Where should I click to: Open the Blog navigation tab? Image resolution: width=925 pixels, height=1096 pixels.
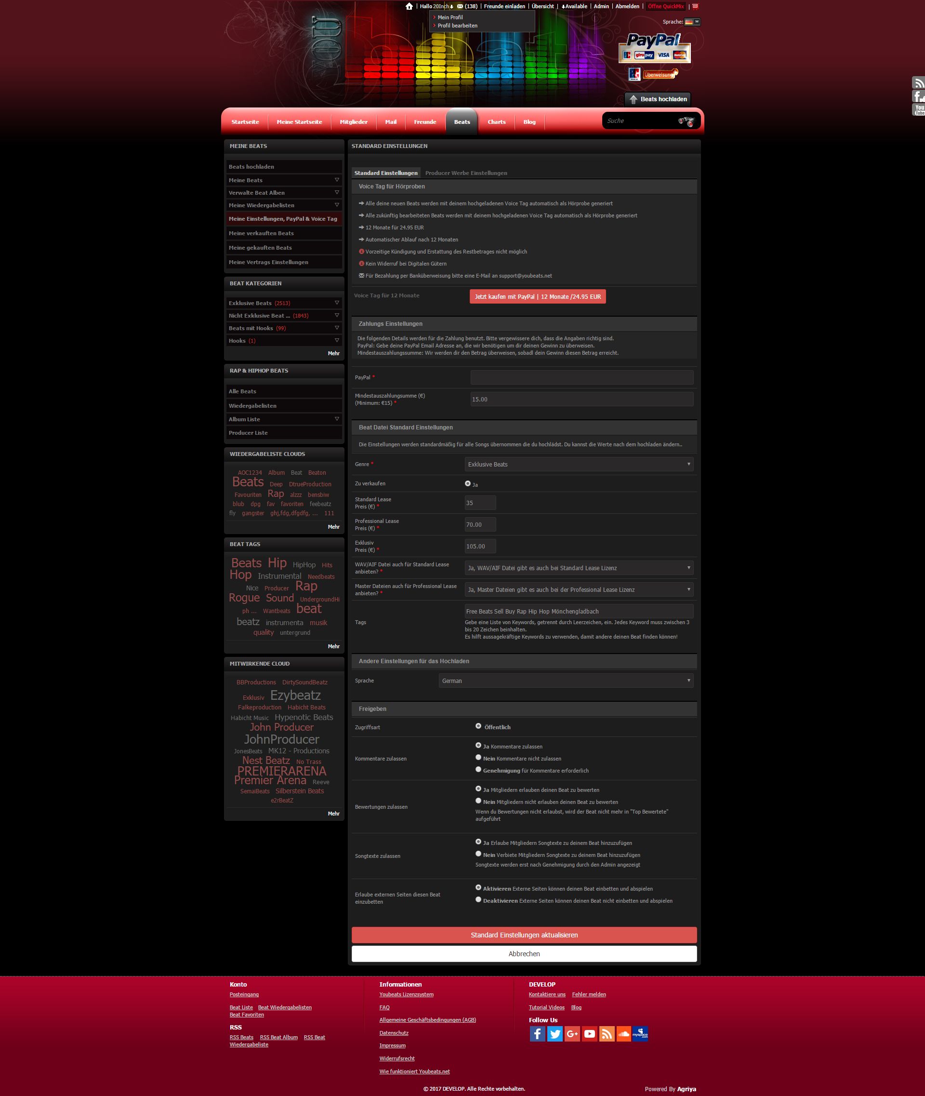tap(529, 122)
